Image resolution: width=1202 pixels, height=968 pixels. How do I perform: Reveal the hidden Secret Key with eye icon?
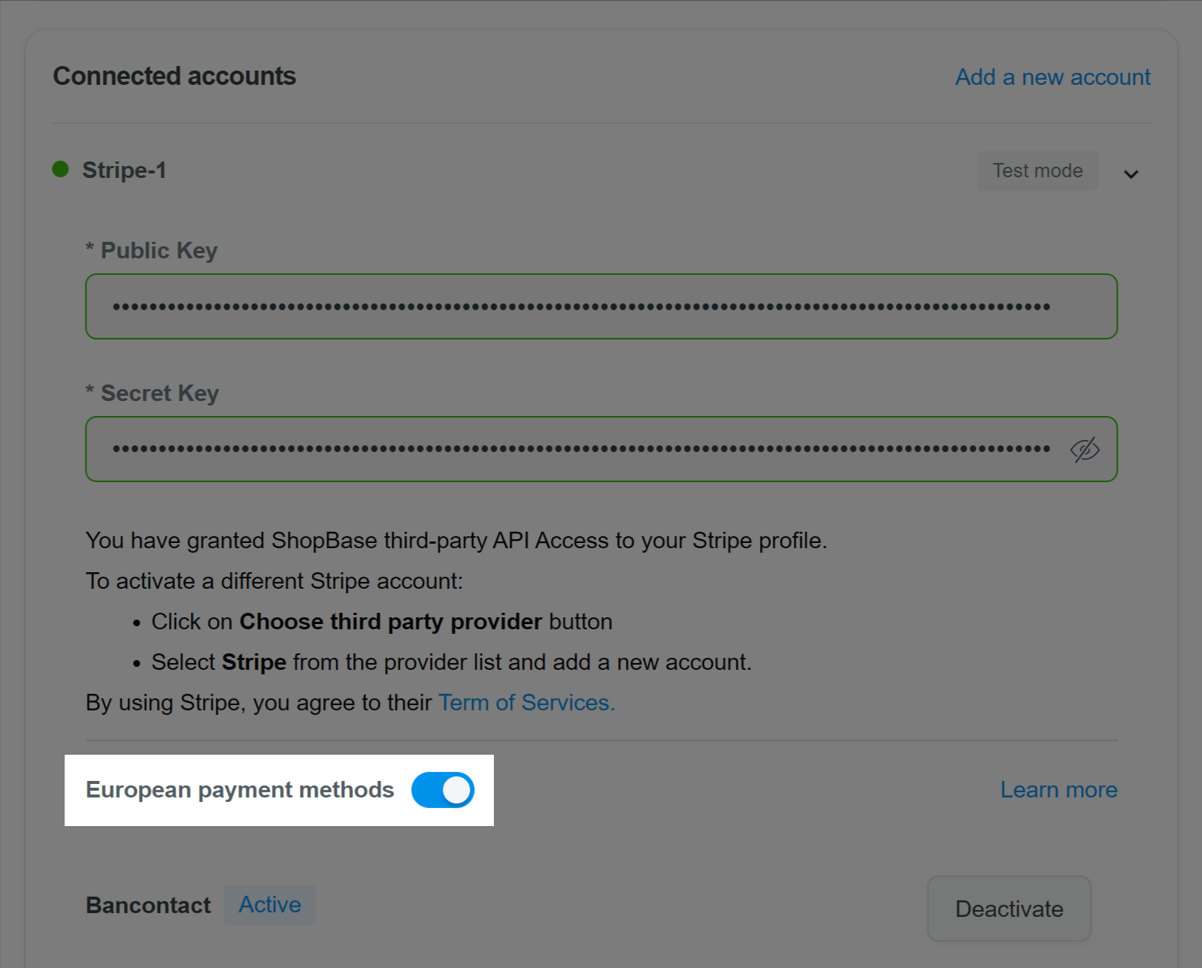tap(1085, 450)
